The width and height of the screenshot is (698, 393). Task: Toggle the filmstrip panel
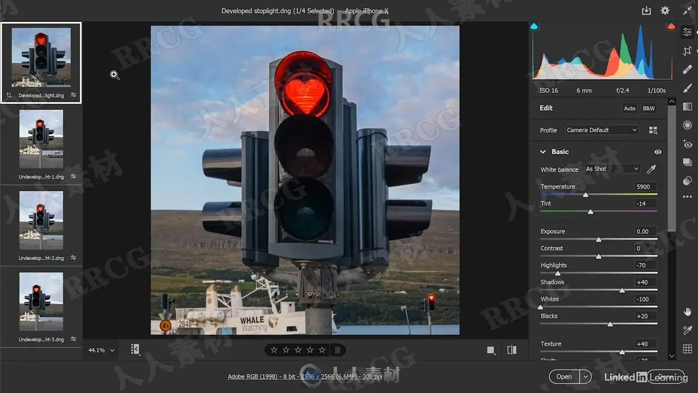[x=135, y=349]
